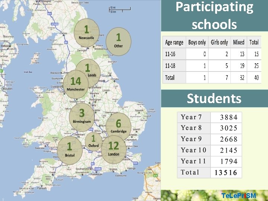This screenshot has height=201, width=268.
Task: Select the Year 8 value 3025
Action: pos(226,128)
